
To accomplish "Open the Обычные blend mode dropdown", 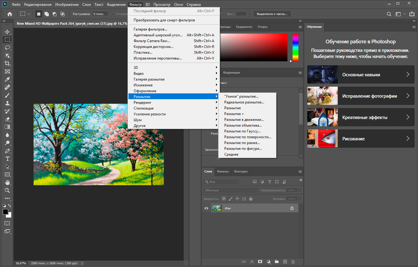I will 231,190.
